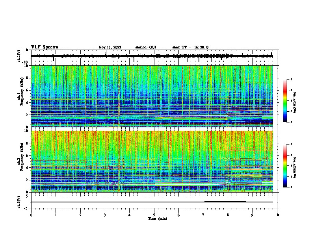Click the "5" tick on the ch.3 voltage axis

point(27,196)
